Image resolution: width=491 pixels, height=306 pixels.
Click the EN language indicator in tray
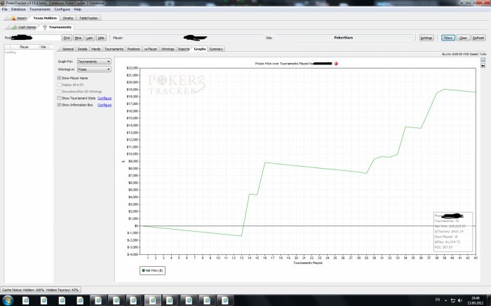438,300
